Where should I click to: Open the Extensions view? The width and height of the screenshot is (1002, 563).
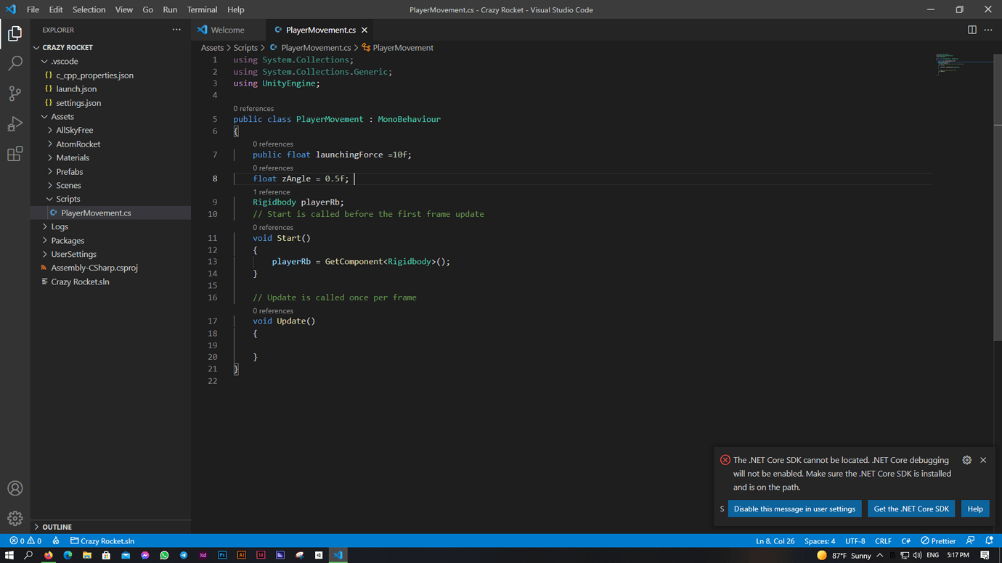click(x=15, y=154)
